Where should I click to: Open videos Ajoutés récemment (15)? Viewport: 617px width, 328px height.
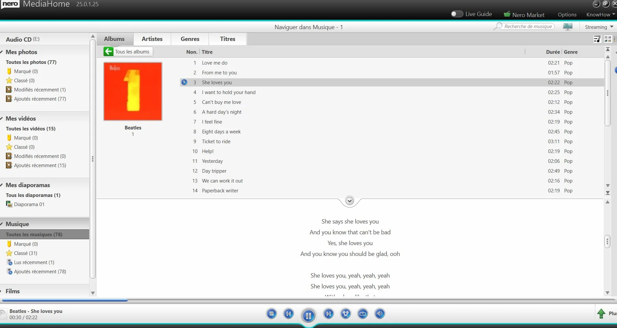point(36,165)
